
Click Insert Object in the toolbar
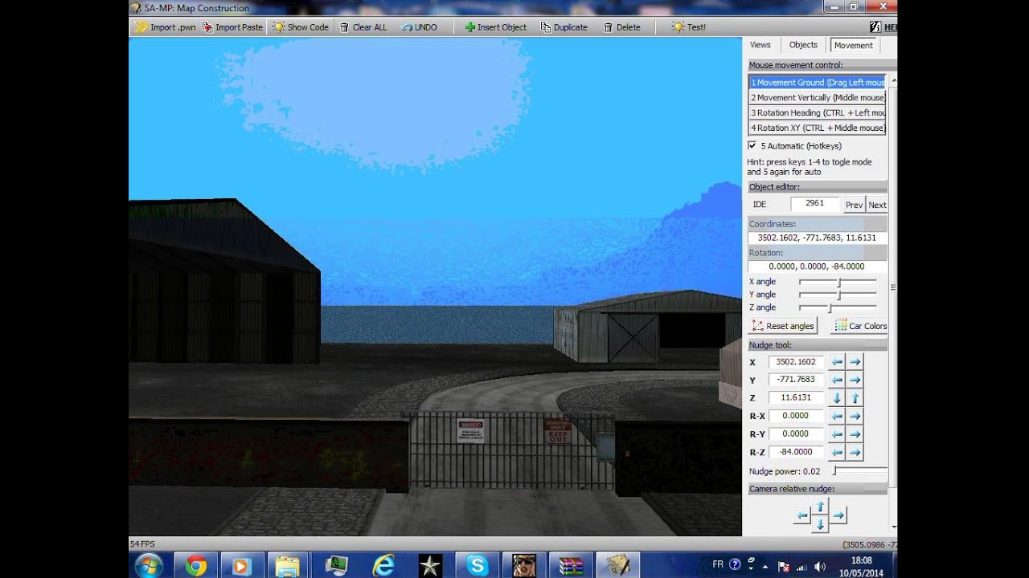[496, 27]
